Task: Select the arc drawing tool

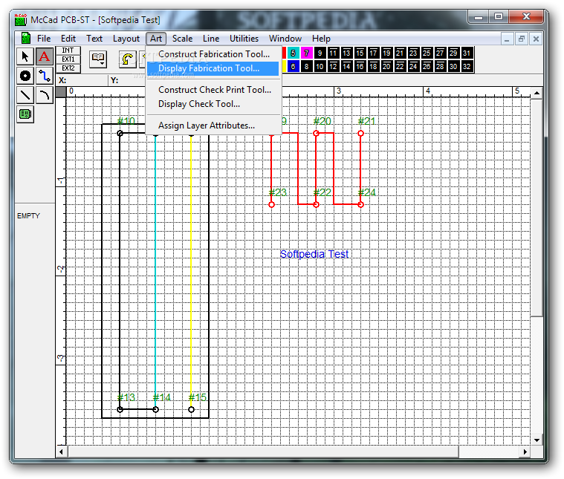Action: click(45, 95)
